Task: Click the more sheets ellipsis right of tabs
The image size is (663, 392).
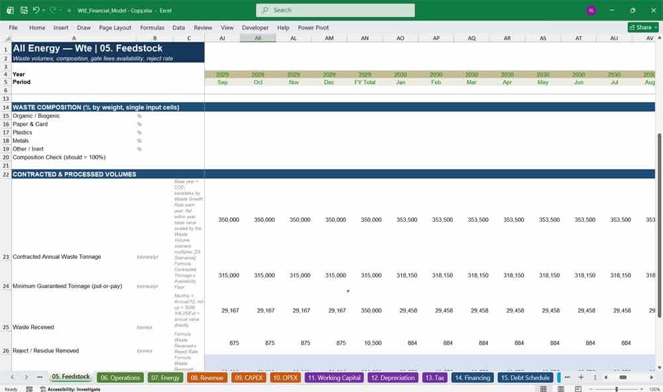Action: pyautogui.click(x=568, y=377)
